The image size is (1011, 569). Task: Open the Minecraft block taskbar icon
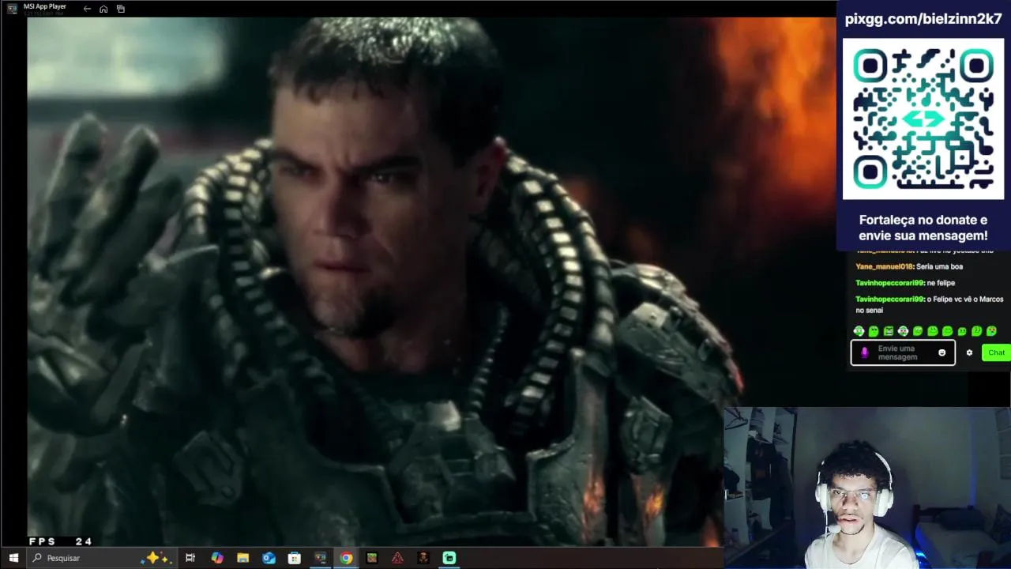click(372, 558)
